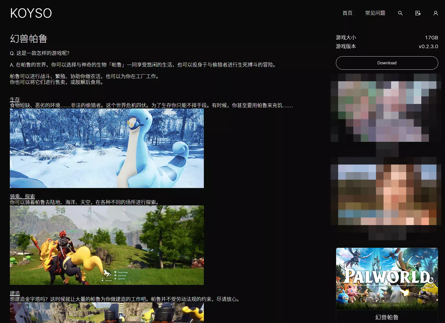445x323 pixels.
Task: Click the v0.2.3.0 game version value
Action: [x=428, y=46]
